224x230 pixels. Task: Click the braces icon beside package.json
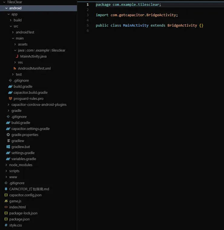pos(6,219)
